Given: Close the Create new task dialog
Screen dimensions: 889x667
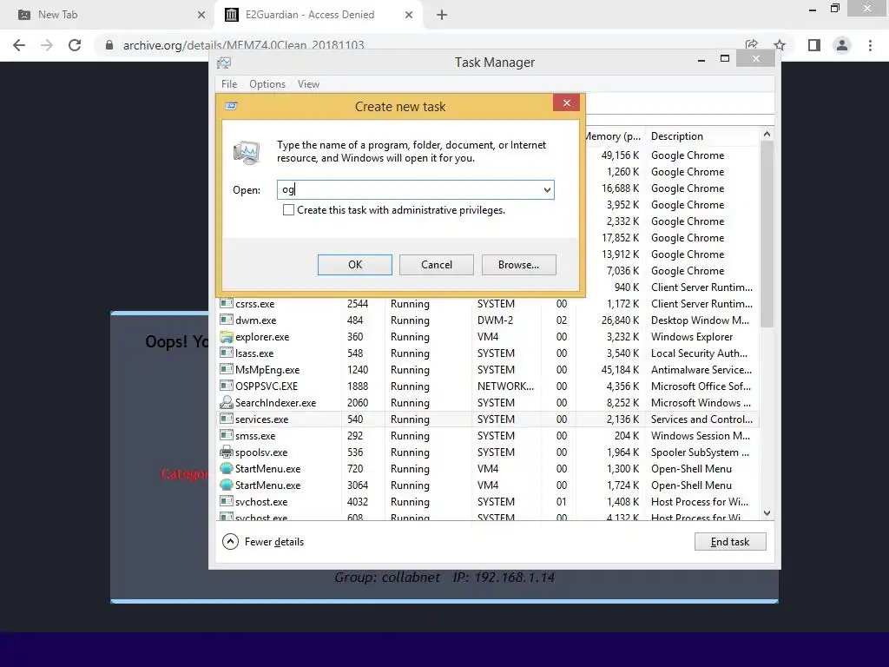Looking at the screenshot, I should point(566,102).
